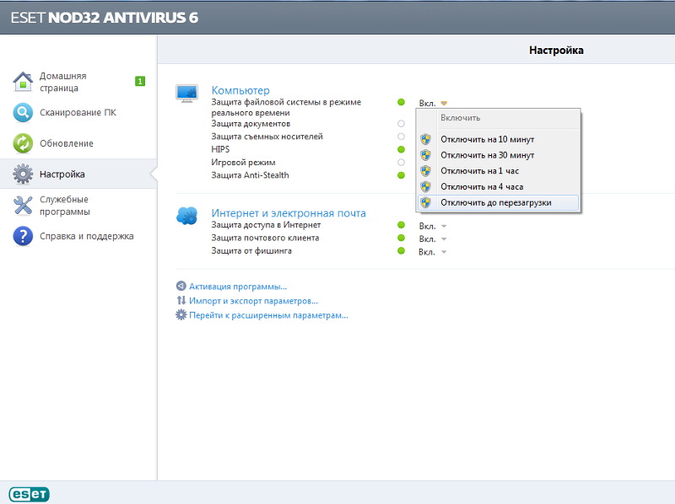Choose Отключить на 30 минут
The image size is (675, 504).
[498, 155]
